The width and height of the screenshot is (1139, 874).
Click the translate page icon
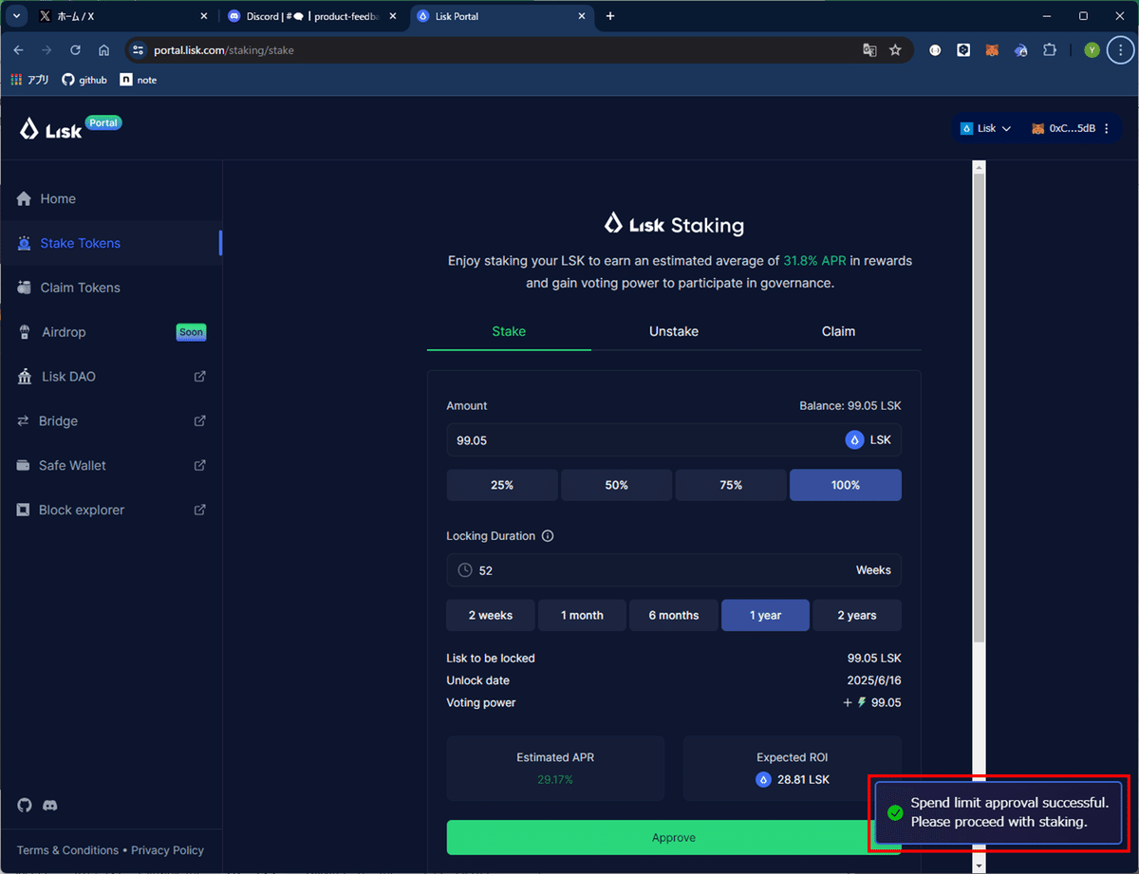(869, 50)
